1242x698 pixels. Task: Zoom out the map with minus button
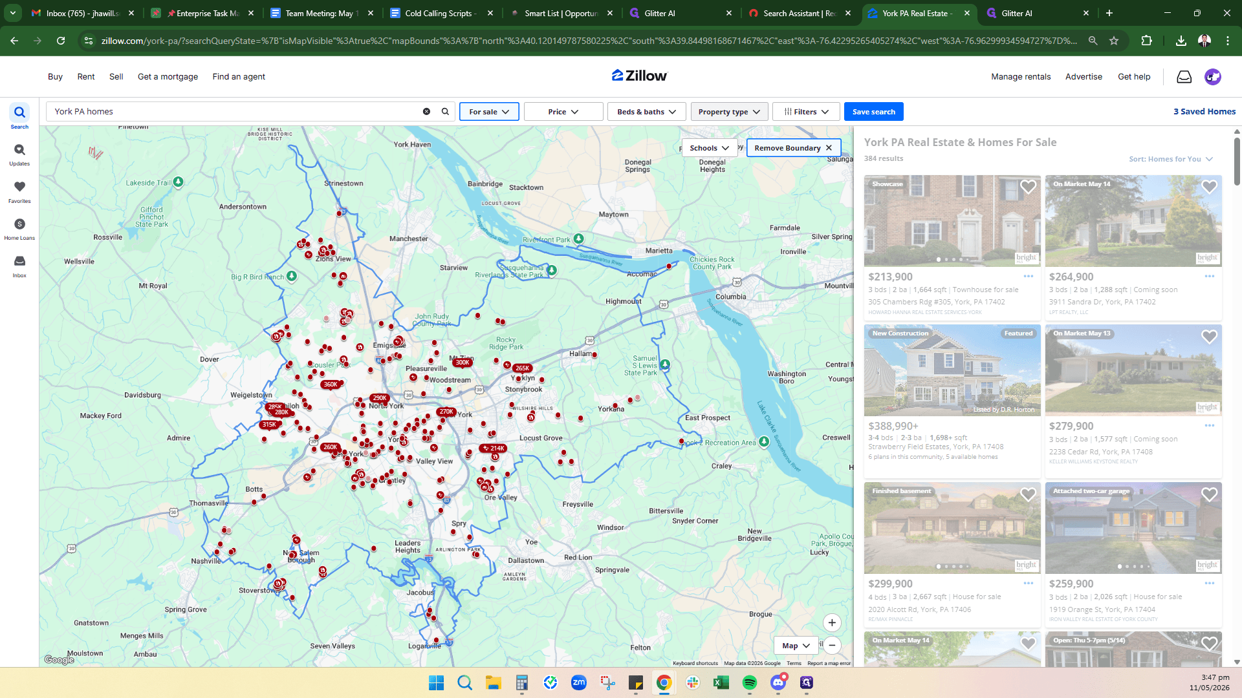pyautogui.click(x=832, y=645)
